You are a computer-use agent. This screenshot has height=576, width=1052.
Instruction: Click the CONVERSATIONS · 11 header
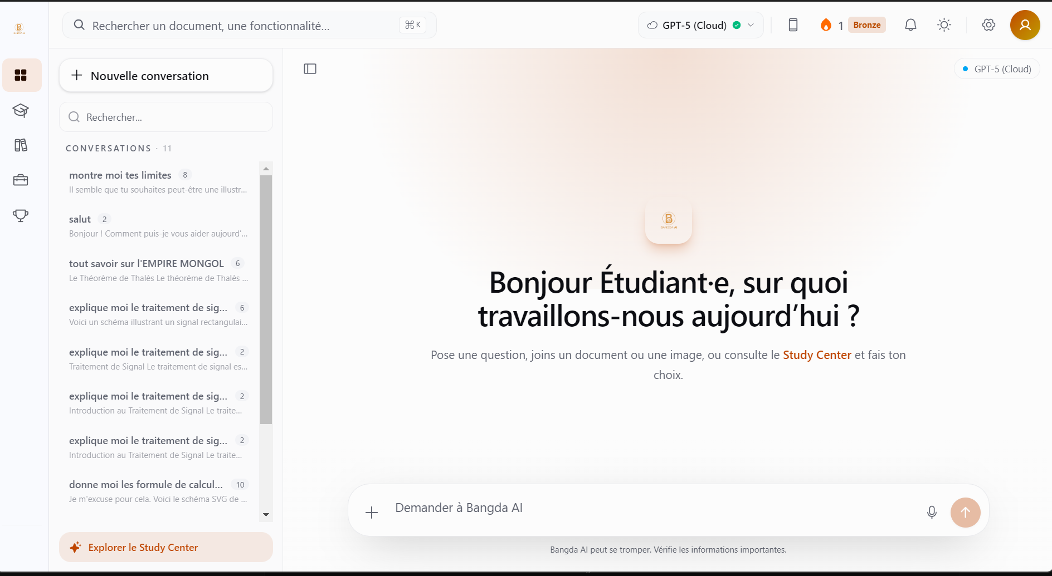click(119, 149)
